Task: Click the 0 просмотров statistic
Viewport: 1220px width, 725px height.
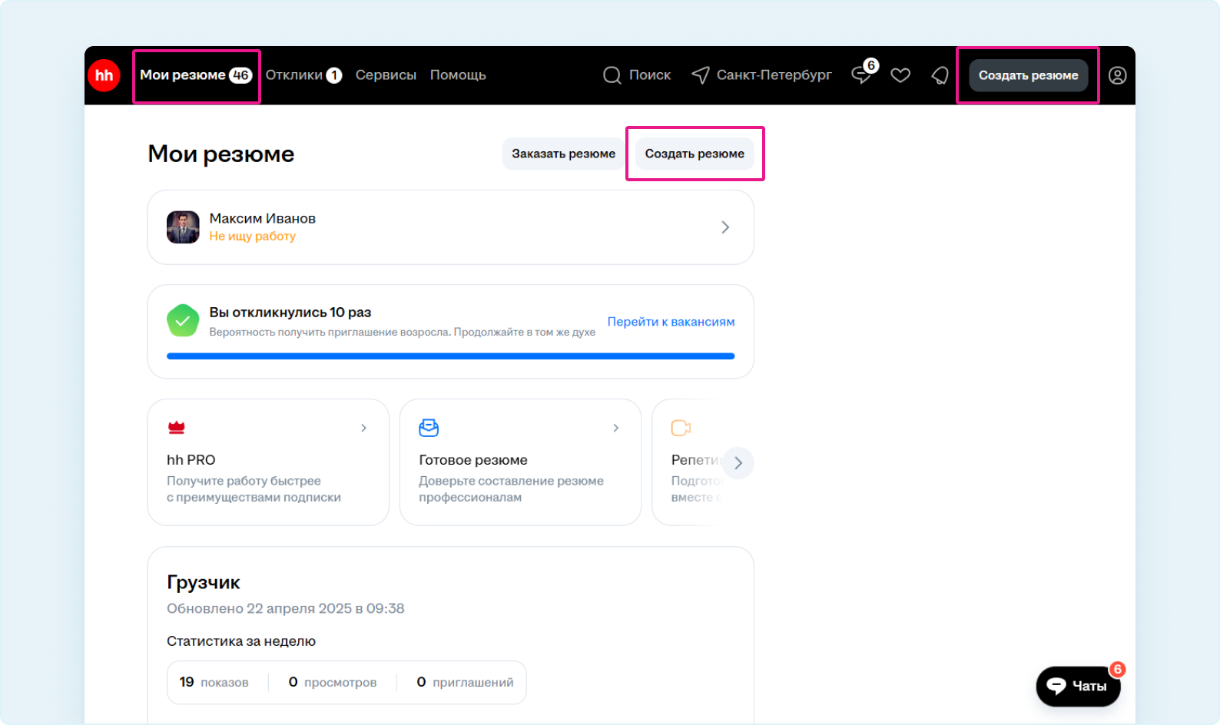Action: [x=333, y=682]
